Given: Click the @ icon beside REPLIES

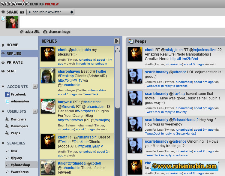Looking at the screenshot, I should (x=3, y=54).
